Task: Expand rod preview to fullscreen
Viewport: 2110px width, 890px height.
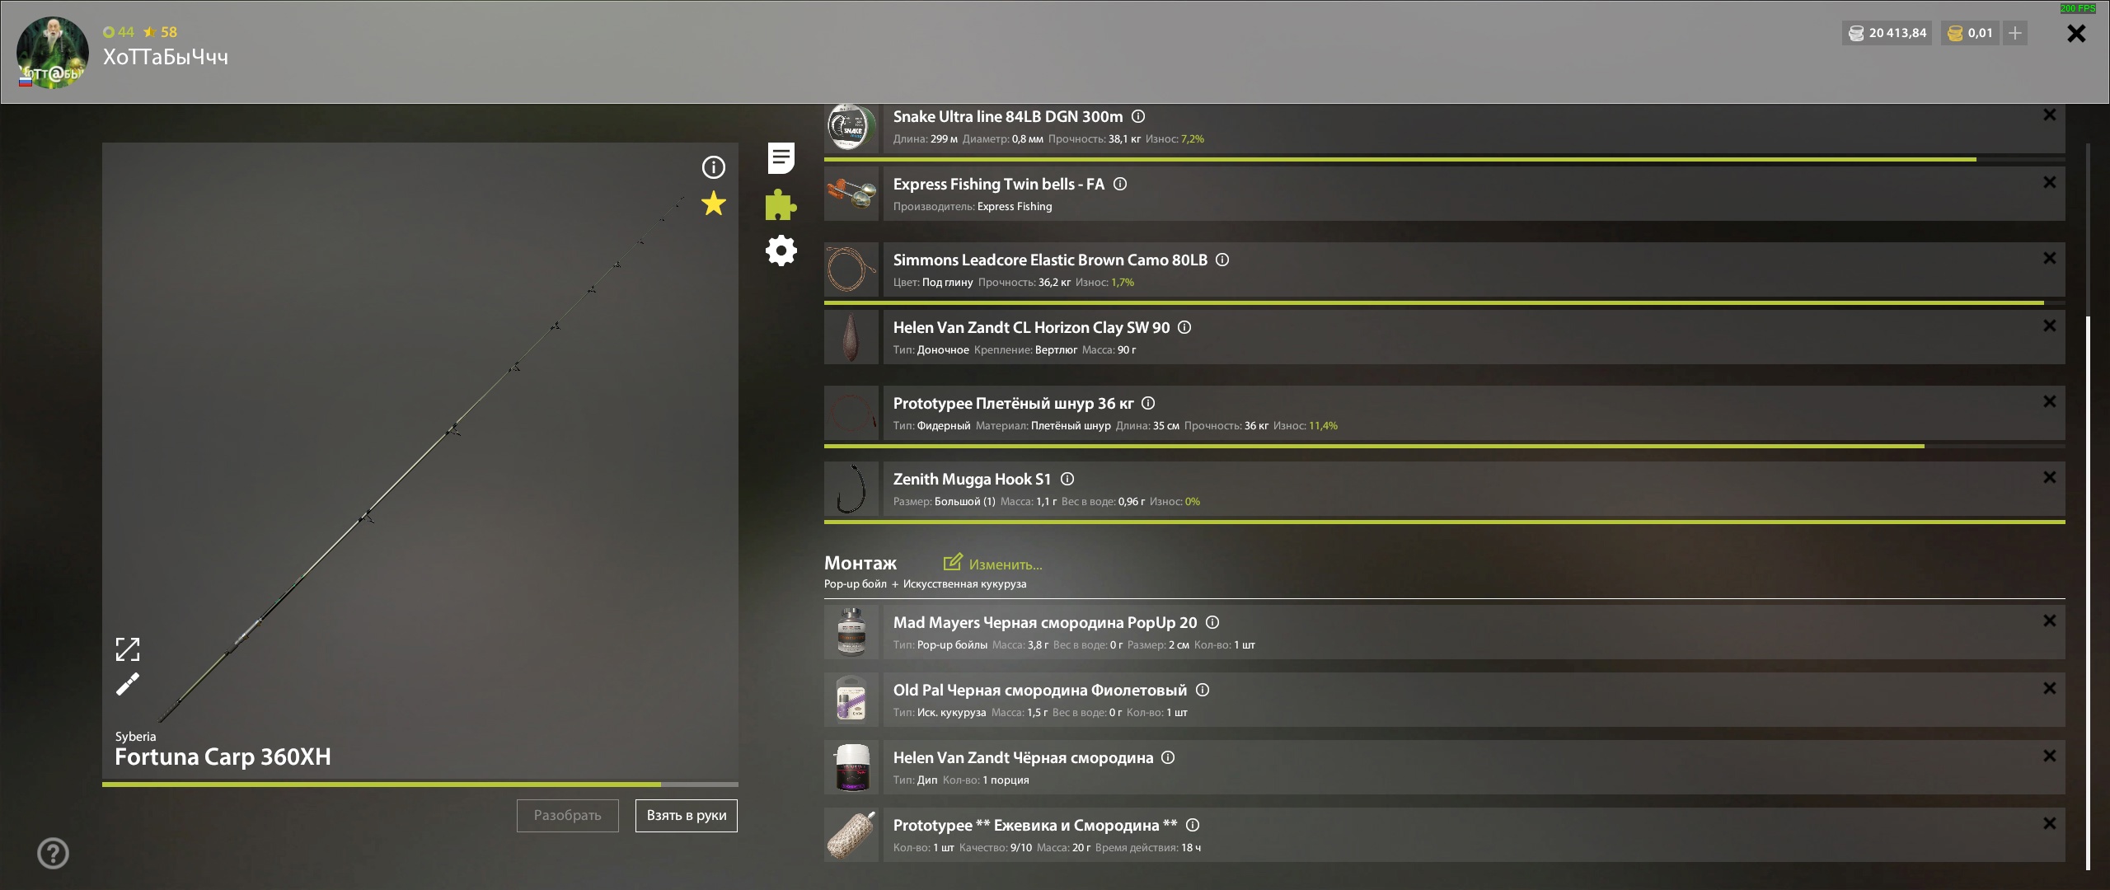Action: [x=128, y=649]
